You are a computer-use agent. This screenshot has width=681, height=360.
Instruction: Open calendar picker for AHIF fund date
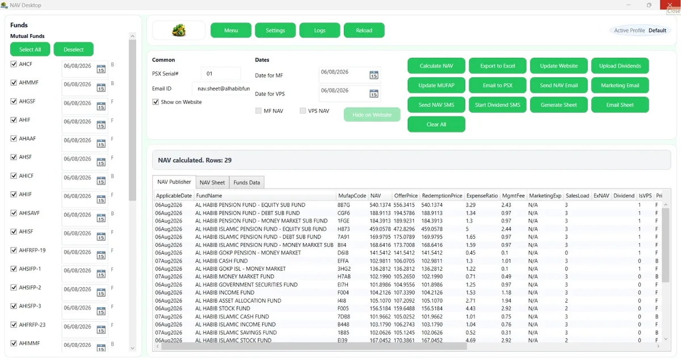[x=101, y=125]
